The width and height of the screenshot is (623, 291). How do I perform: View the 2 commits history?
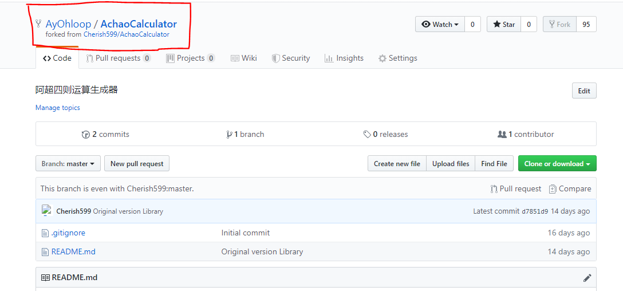tap(105, 135)
